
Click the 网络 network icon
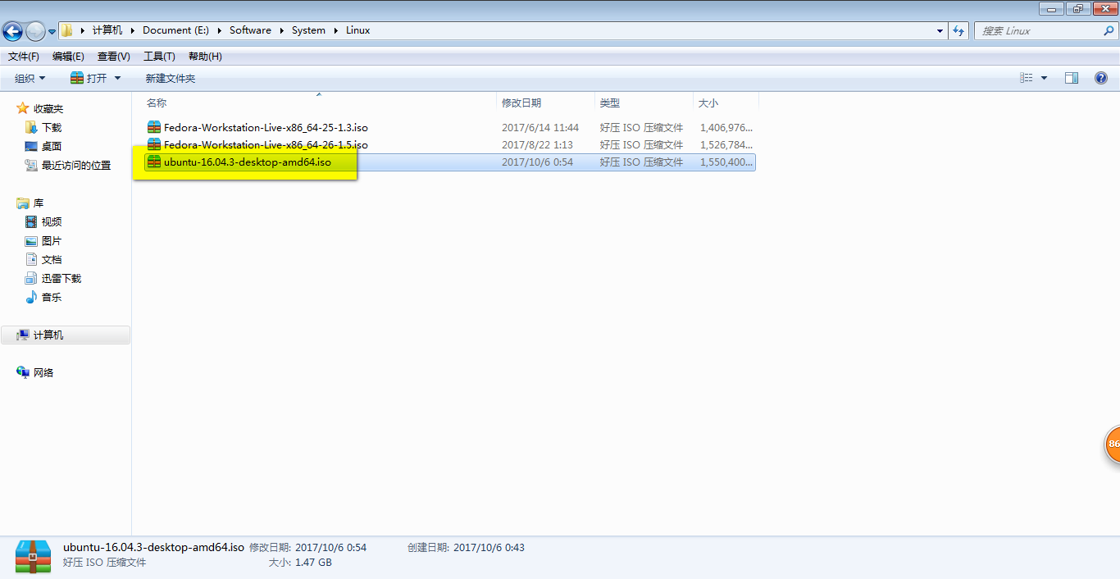pos(23,372)
